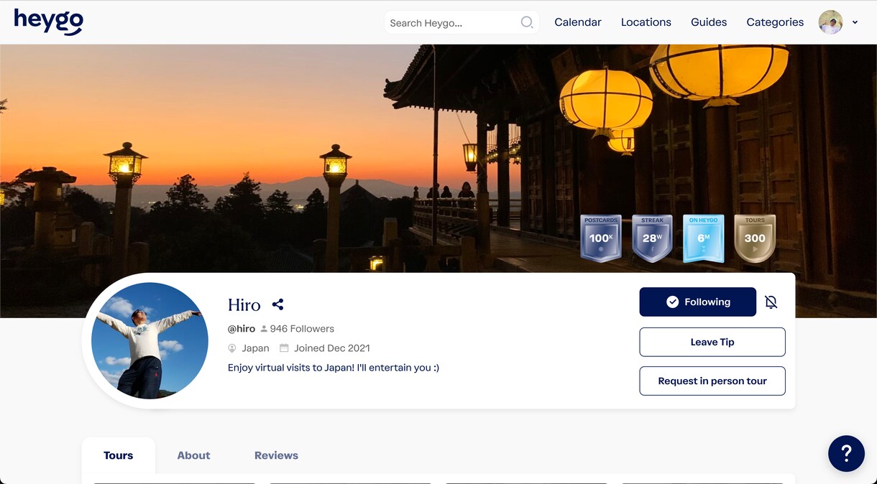Click the user account avatar

830,22
